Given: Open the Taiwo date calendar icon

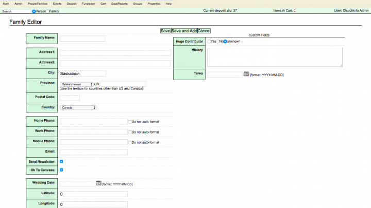Looking at the screenshot, I should (x=246, y=74).
